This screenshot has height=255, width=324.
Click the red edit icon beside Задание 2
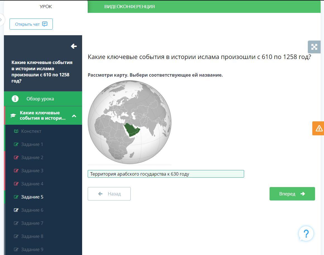point(16,158)
